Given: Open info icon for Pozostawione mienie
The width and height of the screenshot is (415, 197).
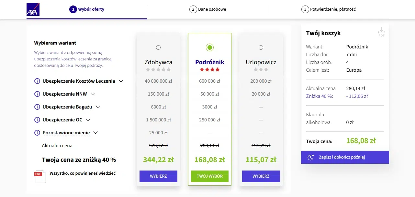Looking at the screenshot, I should point(37,133).
